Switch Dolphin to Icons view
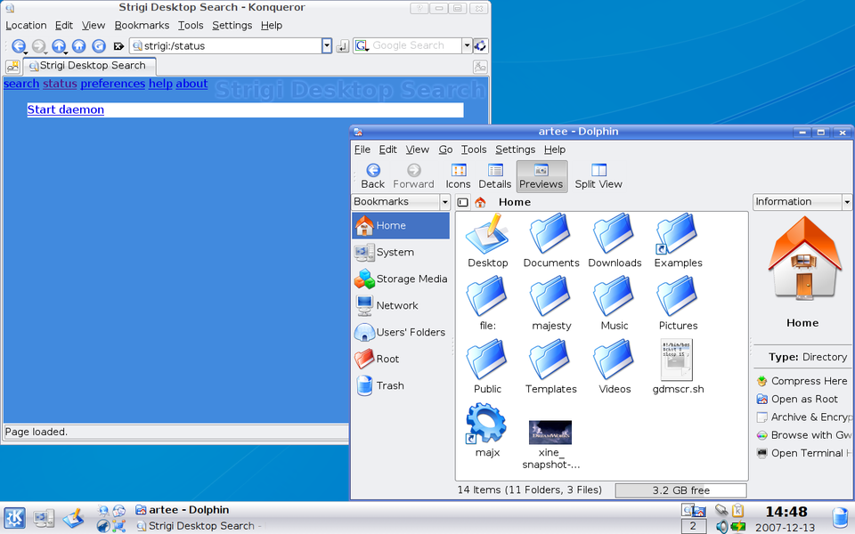 click(458, 176)
